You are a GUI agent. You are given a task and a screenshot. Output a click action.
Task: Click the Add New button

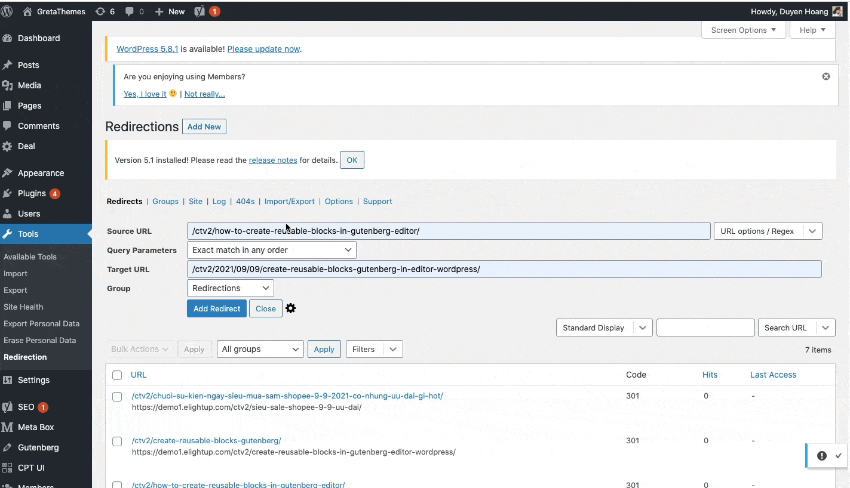(204, 126)
